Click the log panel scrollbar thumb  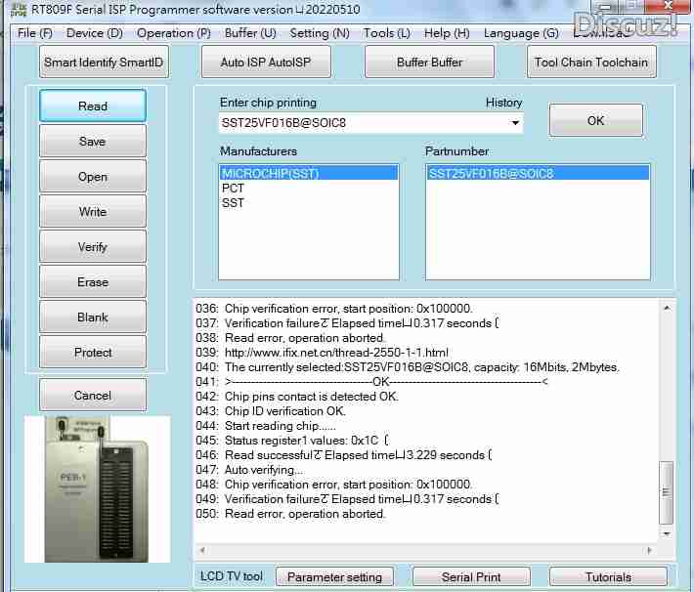pyautogui.click(x=668, y=486)
